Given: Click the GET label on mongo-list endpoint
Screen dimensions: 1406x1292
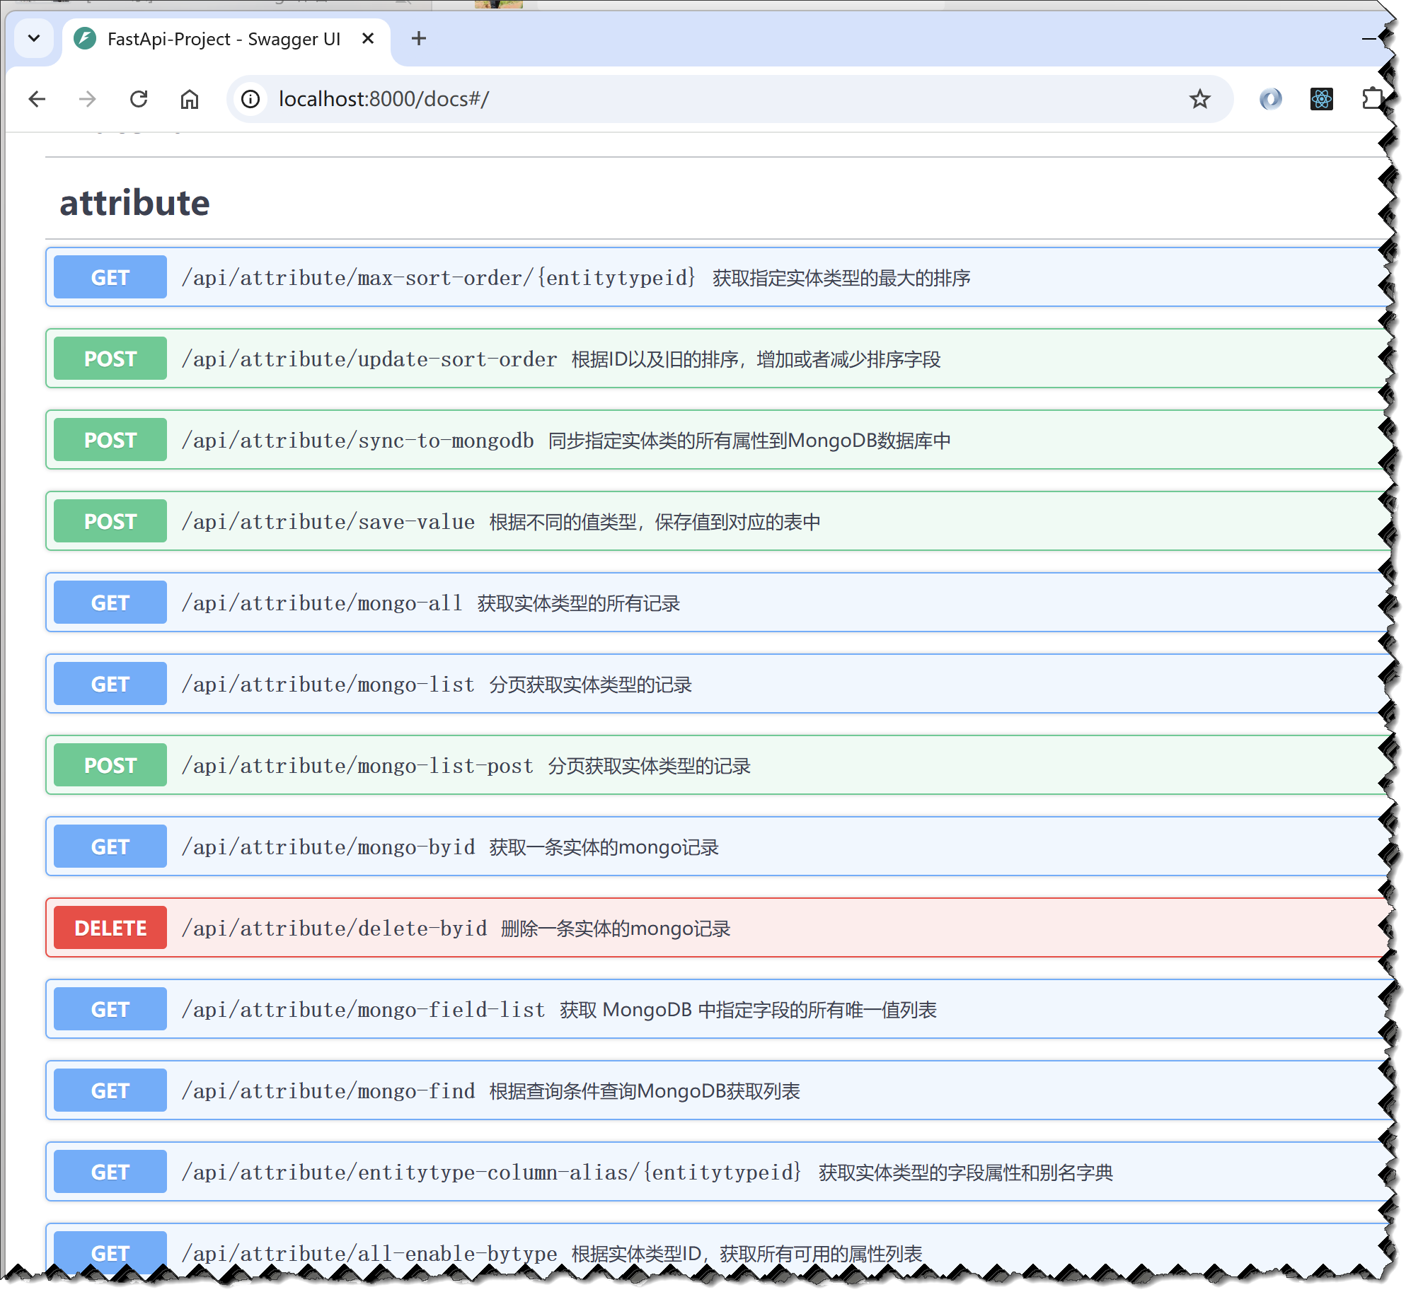Looking at the screenshot, I should coord(109,683).
